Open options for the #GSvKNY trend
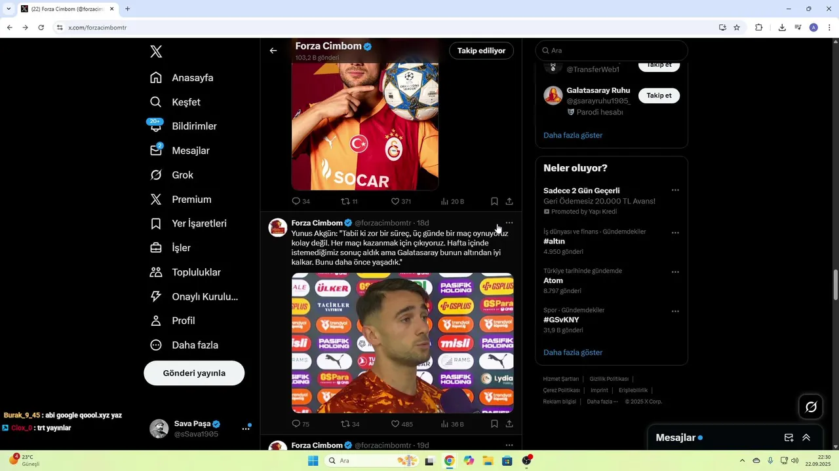Viewport: 839px width, 471px height. pos(675,311)
